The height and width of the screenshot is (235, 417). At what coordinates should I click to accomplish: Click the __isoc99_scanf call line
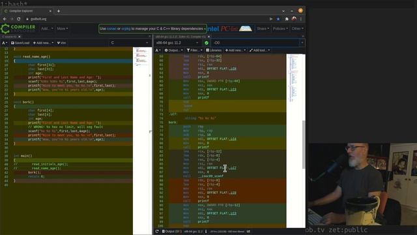(x=210, y=176)
